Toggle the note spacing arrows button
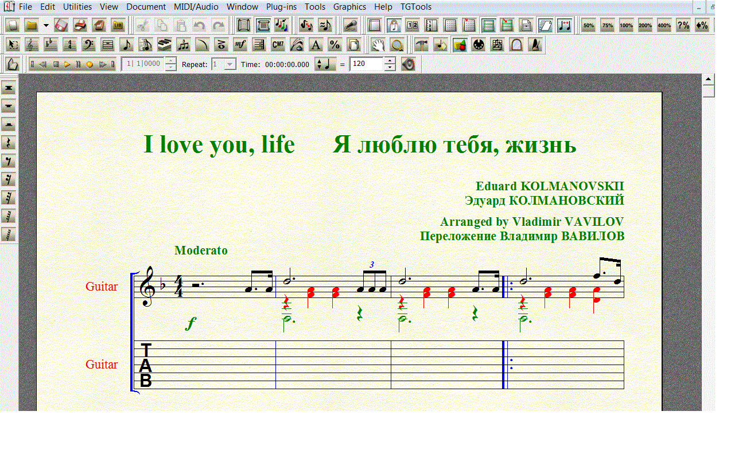Viewport: 731px width, 466px height. (565, 25)
